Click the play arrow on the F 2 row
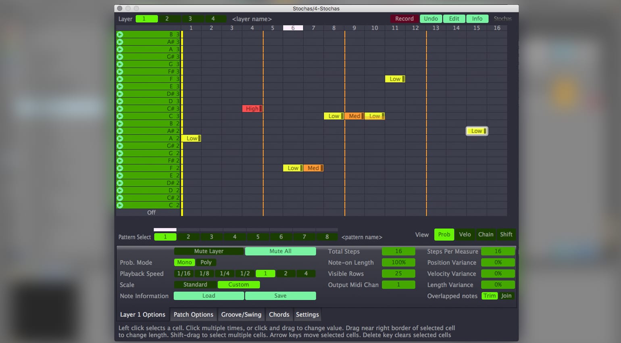Screen dimensions: 621x343 [119, 168]
